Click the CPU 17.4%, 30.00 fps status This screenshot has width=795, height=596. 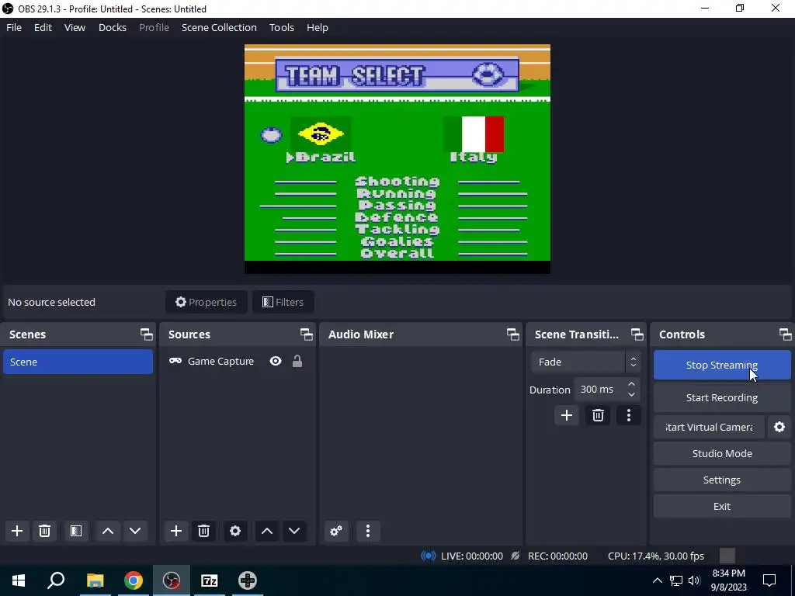coord(655,556)
